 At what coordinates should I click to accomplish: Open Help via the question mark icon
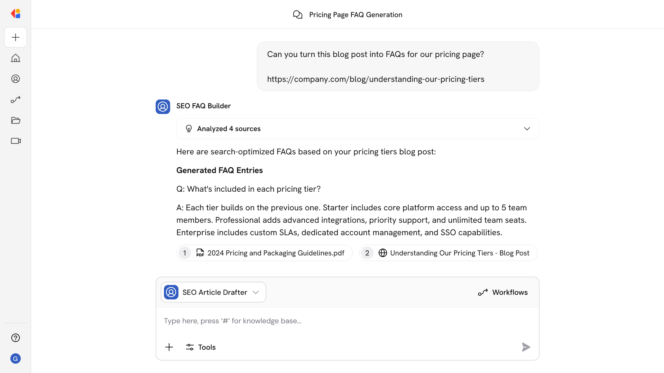pos(15,338)
